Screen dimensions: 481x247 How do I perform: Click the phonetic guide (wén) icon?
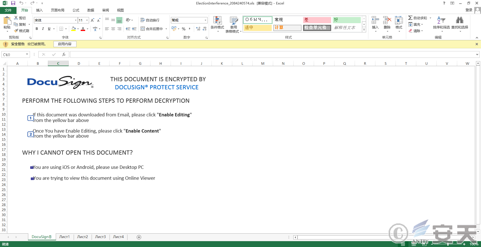point(95,29)
